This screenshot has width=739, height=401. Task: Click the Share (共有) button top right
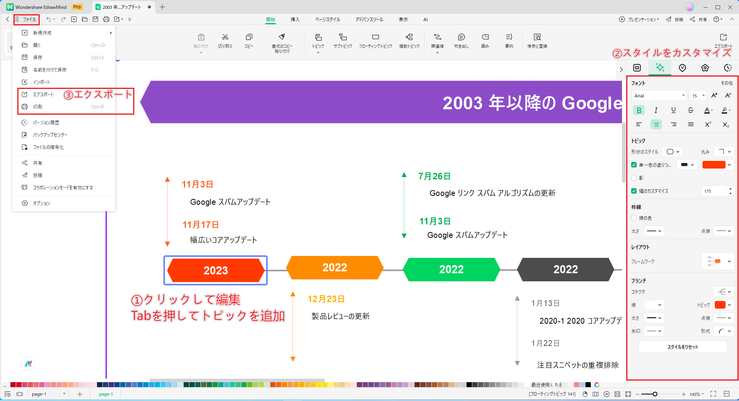698,19
